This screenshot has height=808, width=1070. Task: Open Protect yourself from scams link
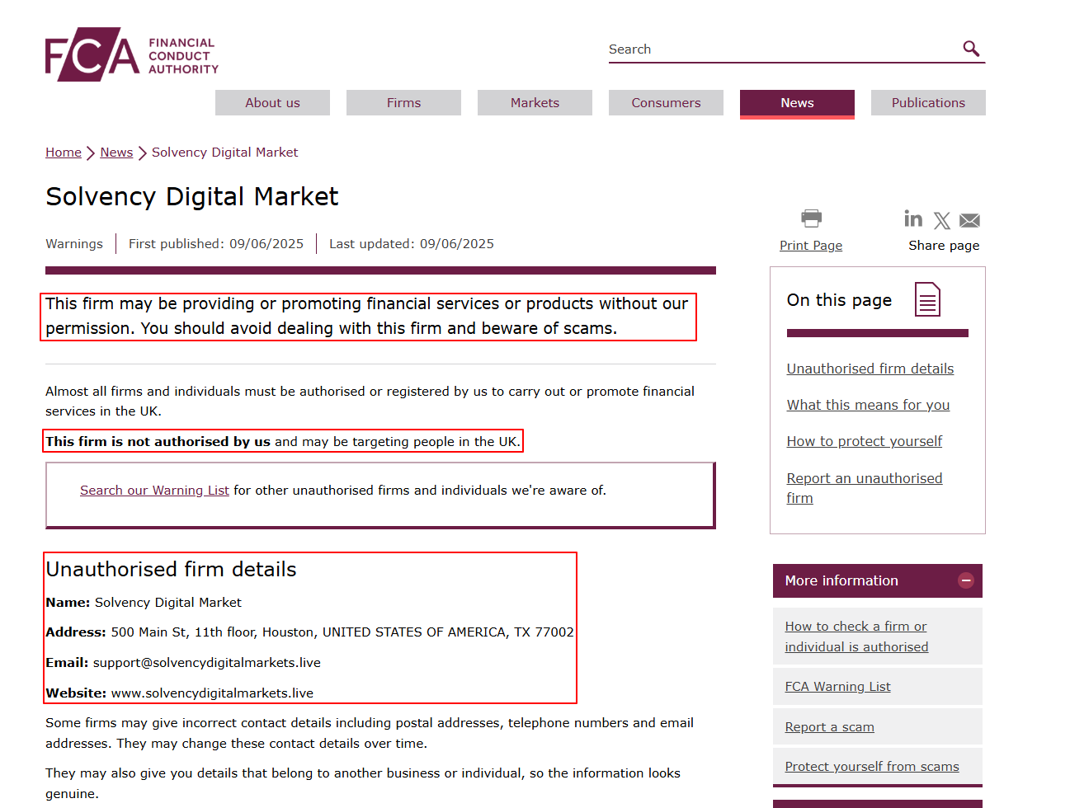point(872,767)
